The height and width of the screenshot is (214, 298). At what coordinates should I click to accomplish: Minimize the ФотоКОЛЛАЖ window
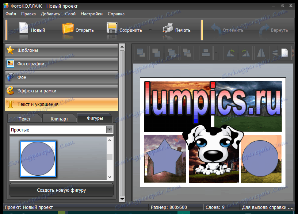[x=273, y=7]
